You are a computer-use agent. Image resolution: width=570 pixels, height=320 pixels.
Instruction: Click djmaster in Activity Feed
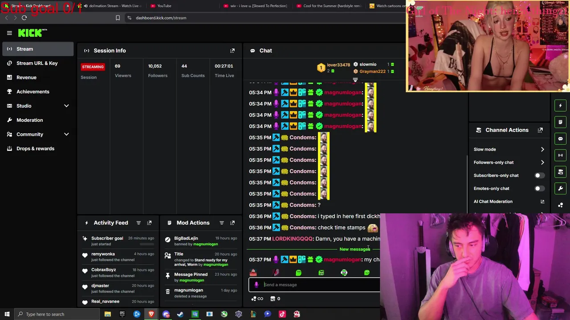[x=100, y=286]
